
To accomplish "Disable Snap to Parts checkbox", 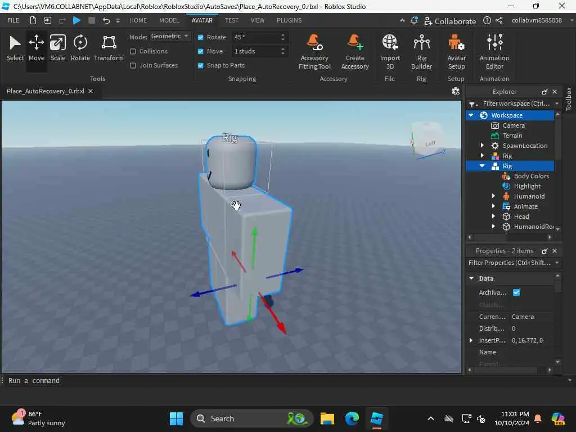I will (x=201, y=65).
